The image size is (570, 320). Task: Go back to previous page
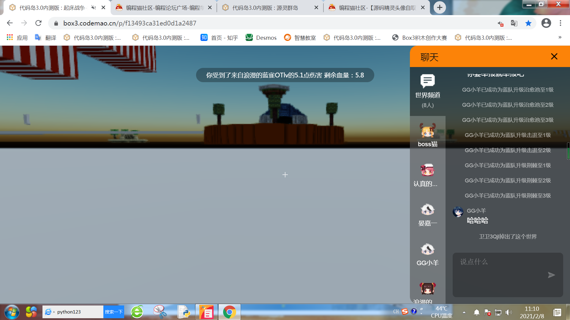[10, 23]
